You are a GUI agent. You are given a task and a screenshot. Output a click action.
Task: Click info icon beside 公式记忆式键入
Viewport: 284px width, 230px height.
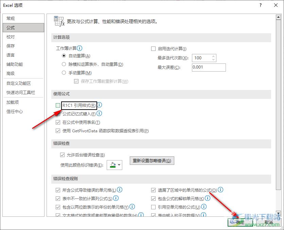pyautogui.click(x=99, y=113)
